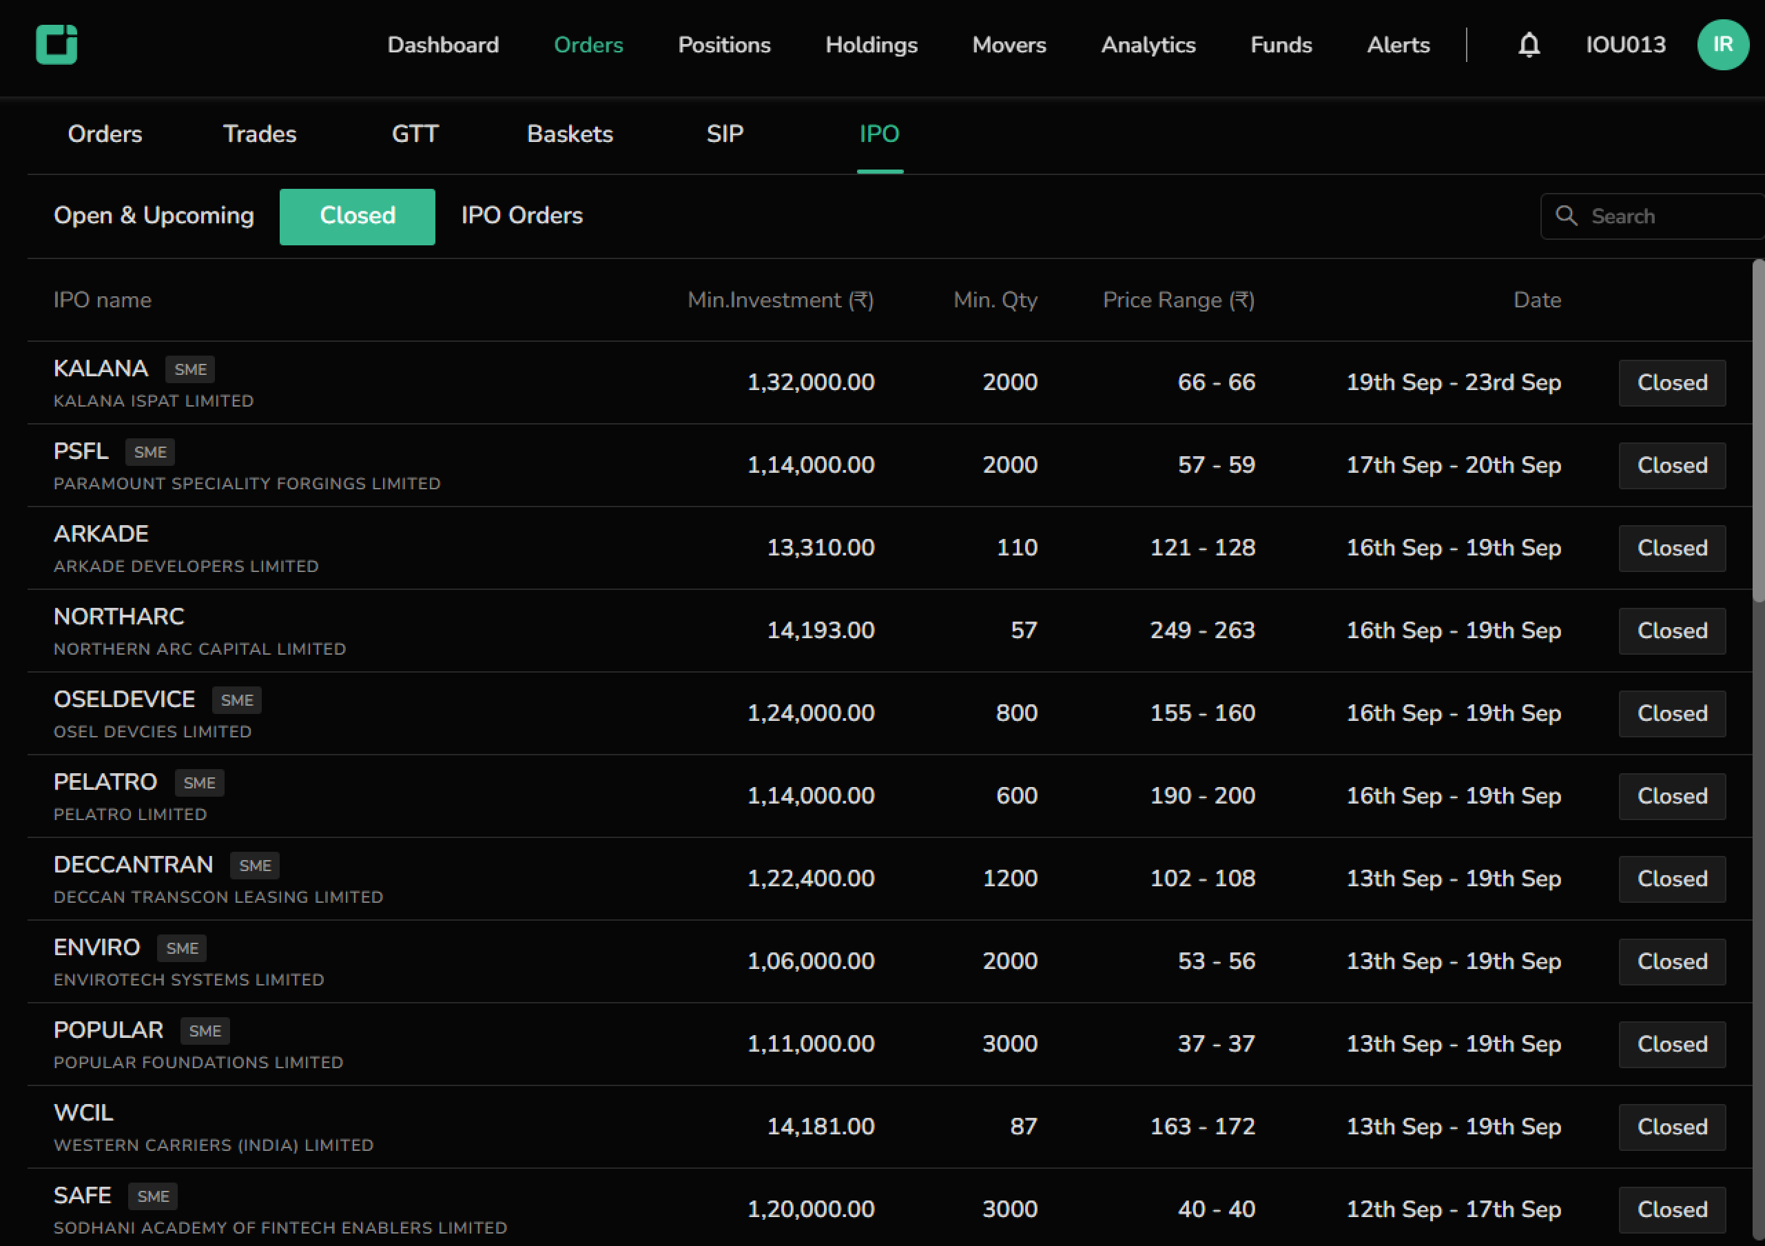This screenshot has height=1246, width=1765.
Task: Switch to the Trades tab
Action: [259, 134]
